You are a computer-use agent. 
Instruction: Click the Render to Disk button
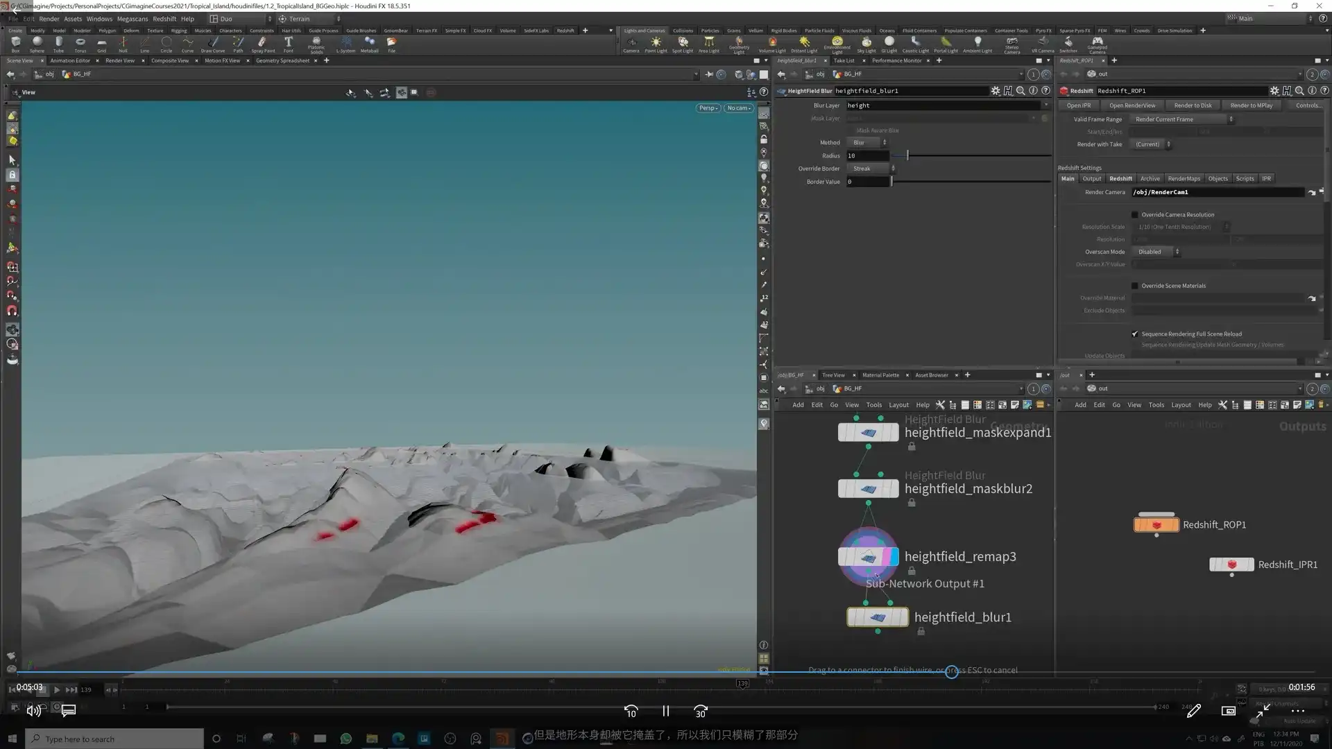click(x=1193, y=105)
